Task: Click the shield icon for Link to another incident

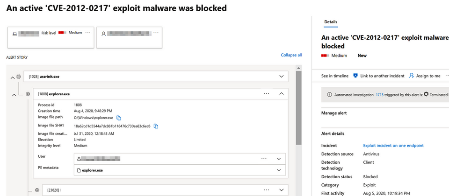Action: click(355, 76)
